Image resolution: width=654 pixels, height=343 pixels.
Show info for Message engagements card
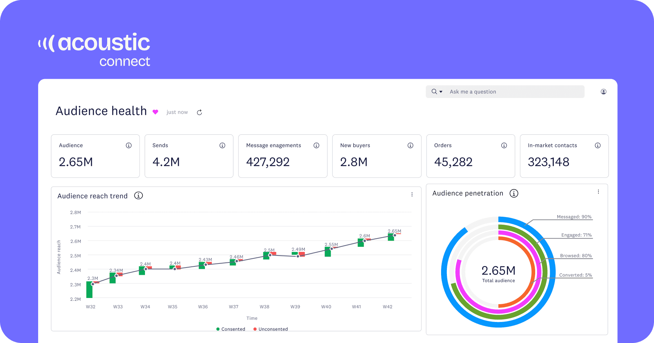tap(316, 145)
